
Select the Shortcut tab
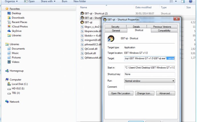coord(139,30)
